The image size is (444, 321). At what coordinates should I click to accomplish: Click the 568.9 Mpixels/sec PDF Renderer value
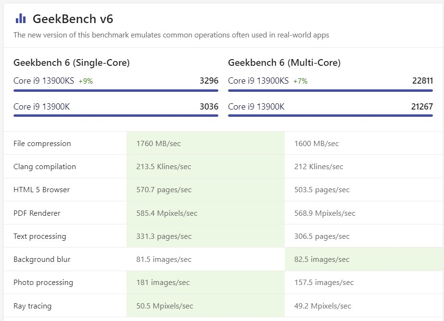click(325, 213)
